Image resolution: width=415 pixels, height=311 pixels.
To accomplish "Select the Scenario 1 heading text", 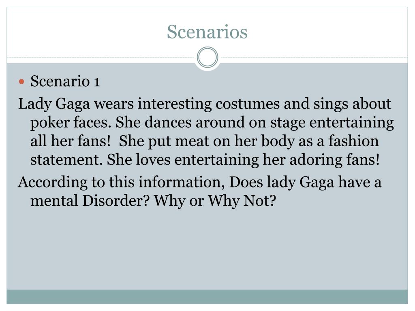I will click(65, 81).
